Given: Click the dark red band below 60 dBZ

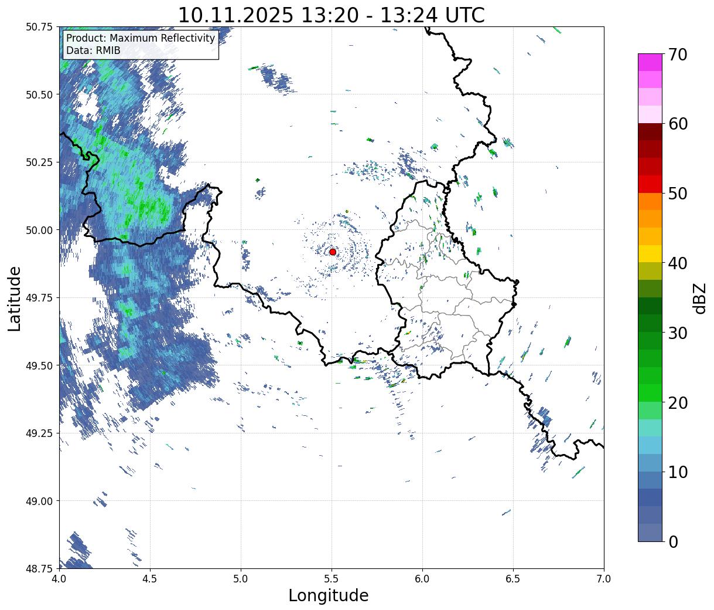Looking at the screenshot, I should tap(650, 132).
